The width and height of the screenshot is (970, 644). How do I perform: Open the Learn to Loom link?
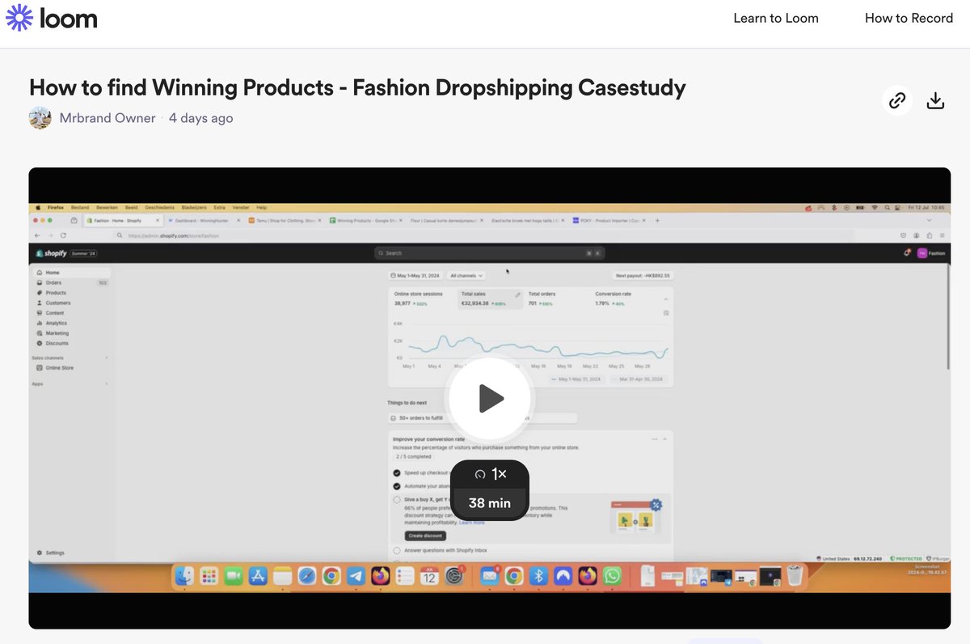point(775,18)
